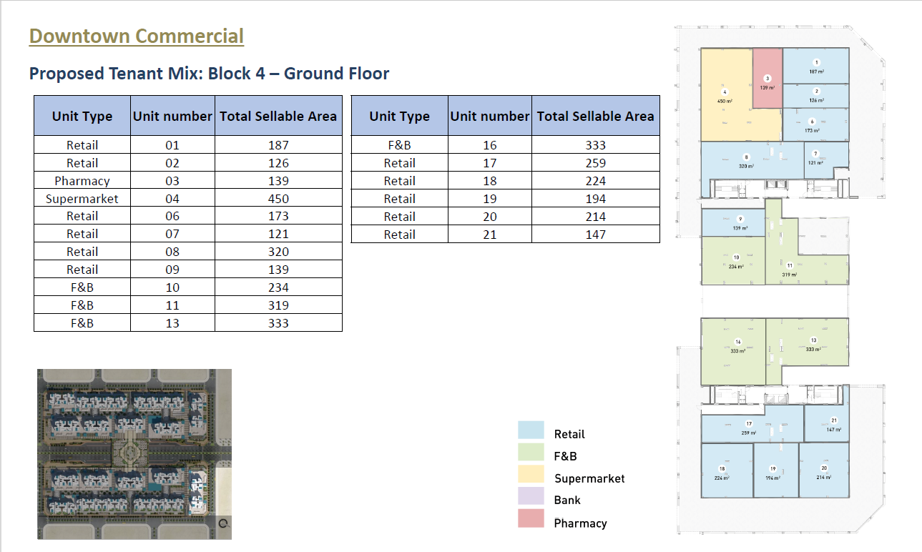
Task: Select the aerial site map thumbnail
Action: [134, 453]
